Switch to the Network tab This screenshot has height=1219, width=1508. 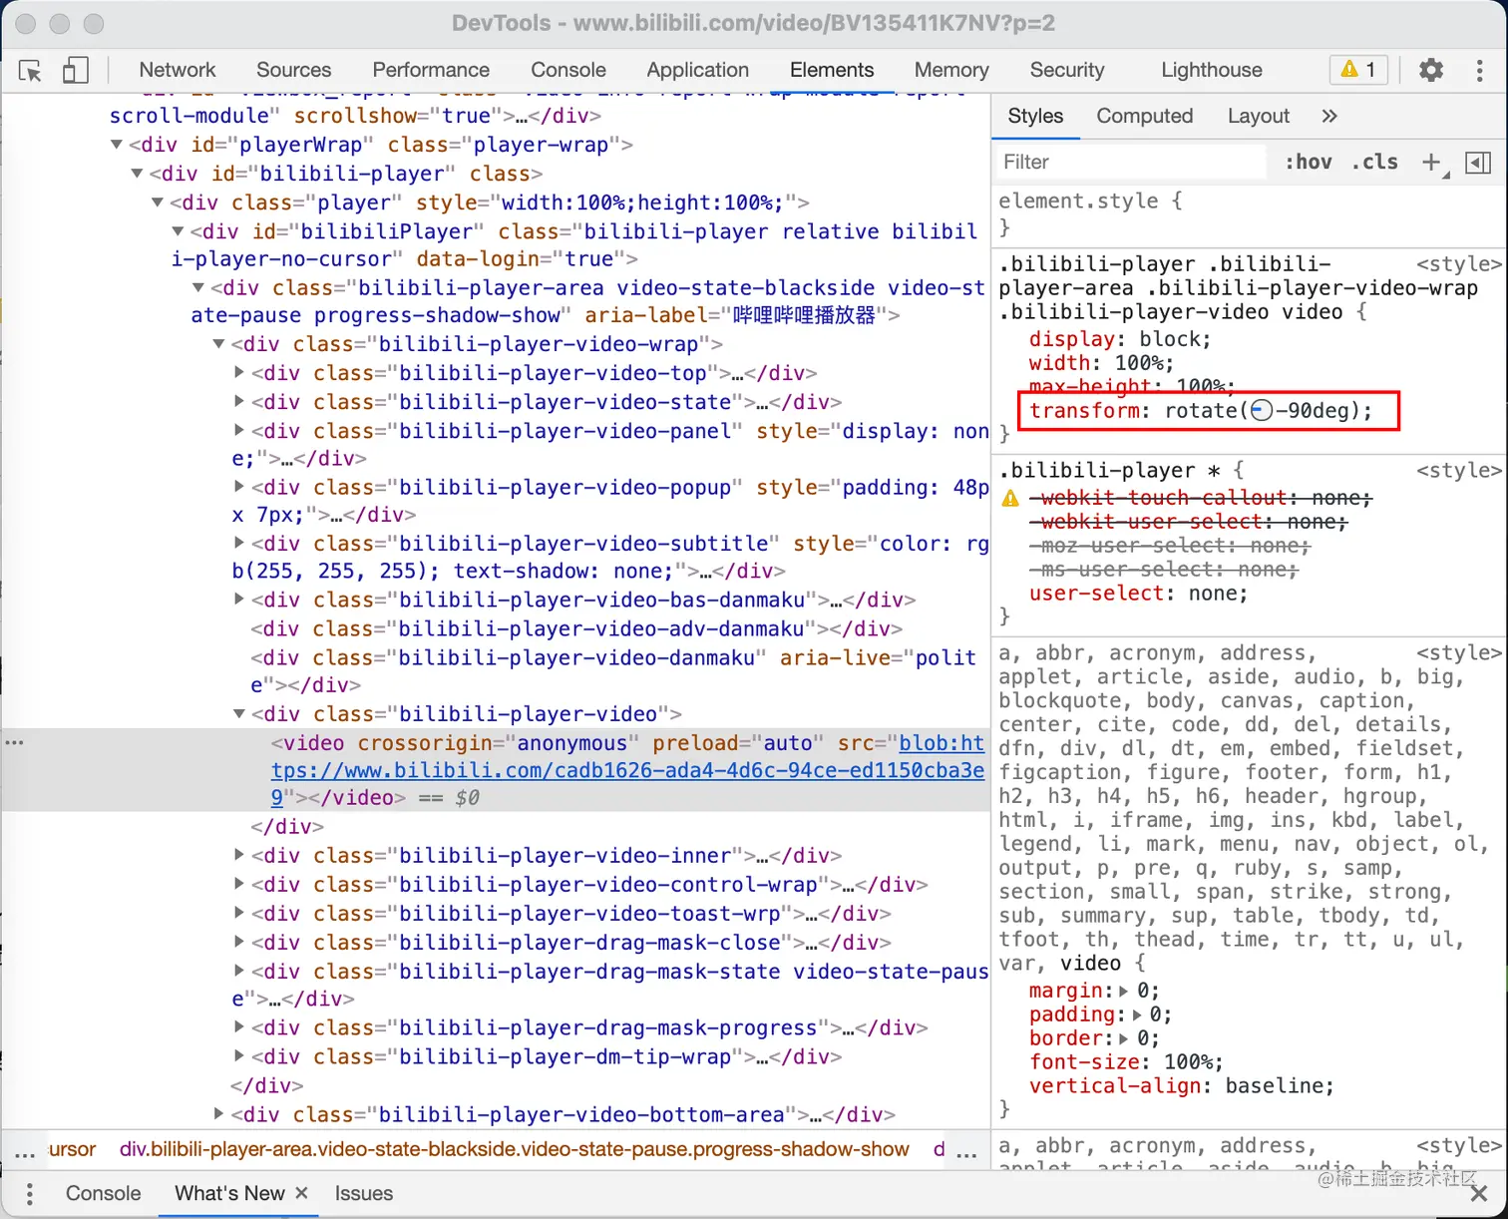(x=178, y=70)
